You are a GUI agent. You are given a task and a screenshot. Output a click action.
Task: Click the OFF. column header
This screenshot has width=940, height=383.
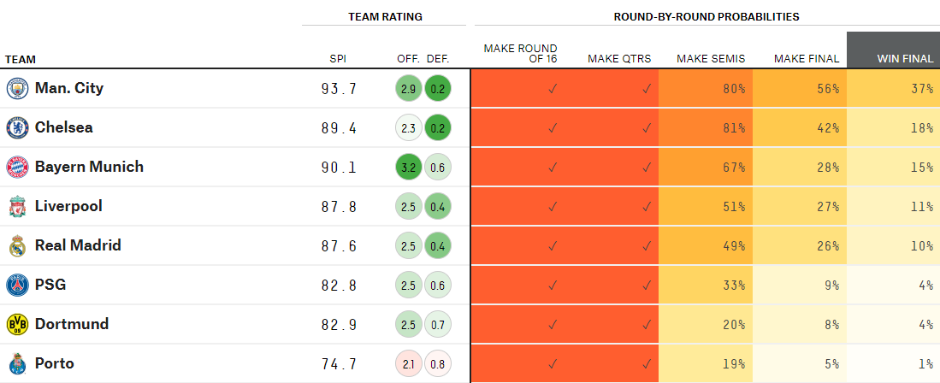(x=408, y=59)
